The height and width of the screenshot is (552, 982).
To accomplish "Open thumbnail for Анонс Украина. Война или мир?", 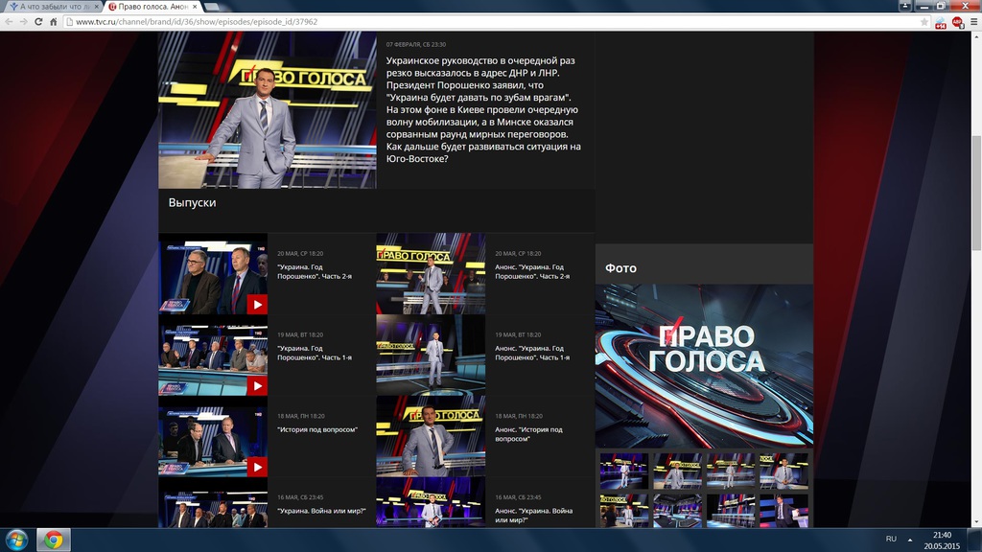I will point(431,502).
